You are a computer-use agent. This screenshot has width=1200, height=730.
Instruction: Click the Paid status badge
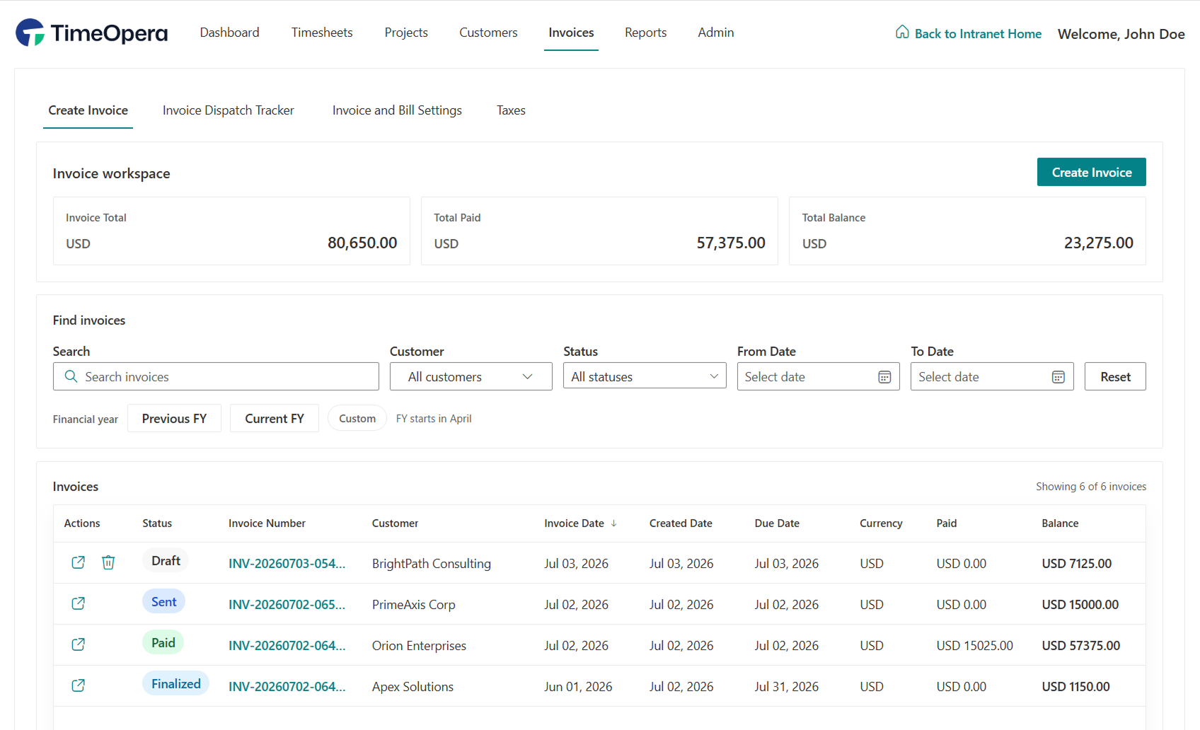point(163,643)
